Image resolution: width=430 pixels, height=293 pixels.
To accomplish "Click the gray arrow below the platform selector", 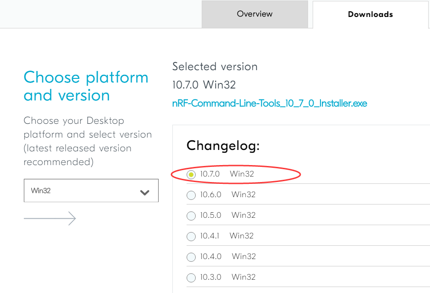I will tap(50, 218).
